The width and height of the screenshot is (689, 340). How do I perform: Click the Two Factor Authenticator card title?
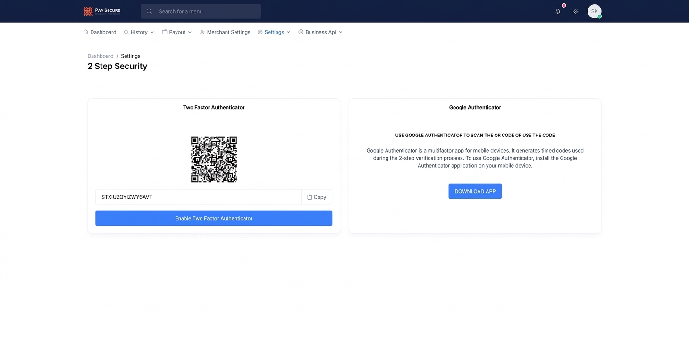(214, 107)
